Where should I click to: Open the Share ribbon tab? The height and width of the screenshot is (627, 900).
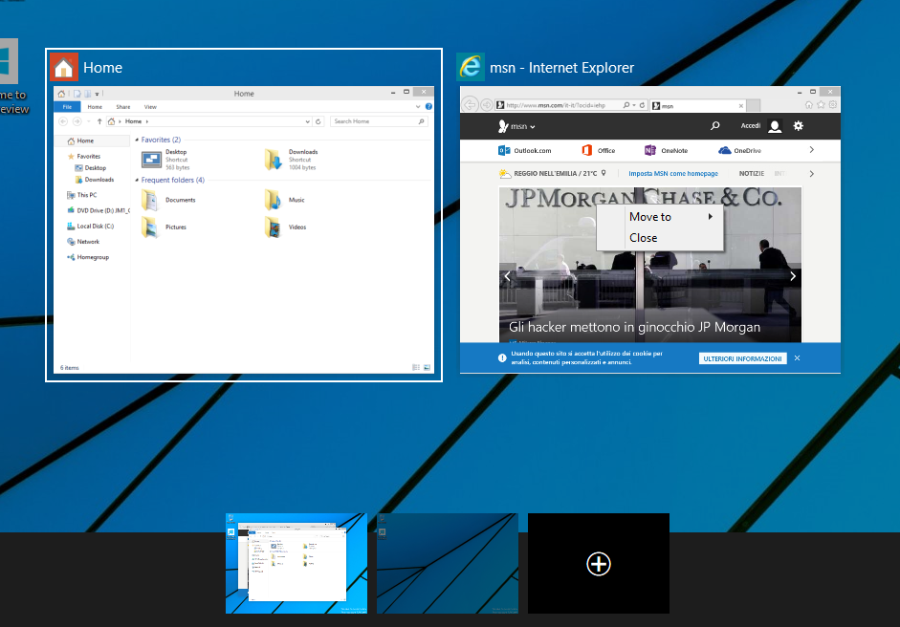pos(122,107)
